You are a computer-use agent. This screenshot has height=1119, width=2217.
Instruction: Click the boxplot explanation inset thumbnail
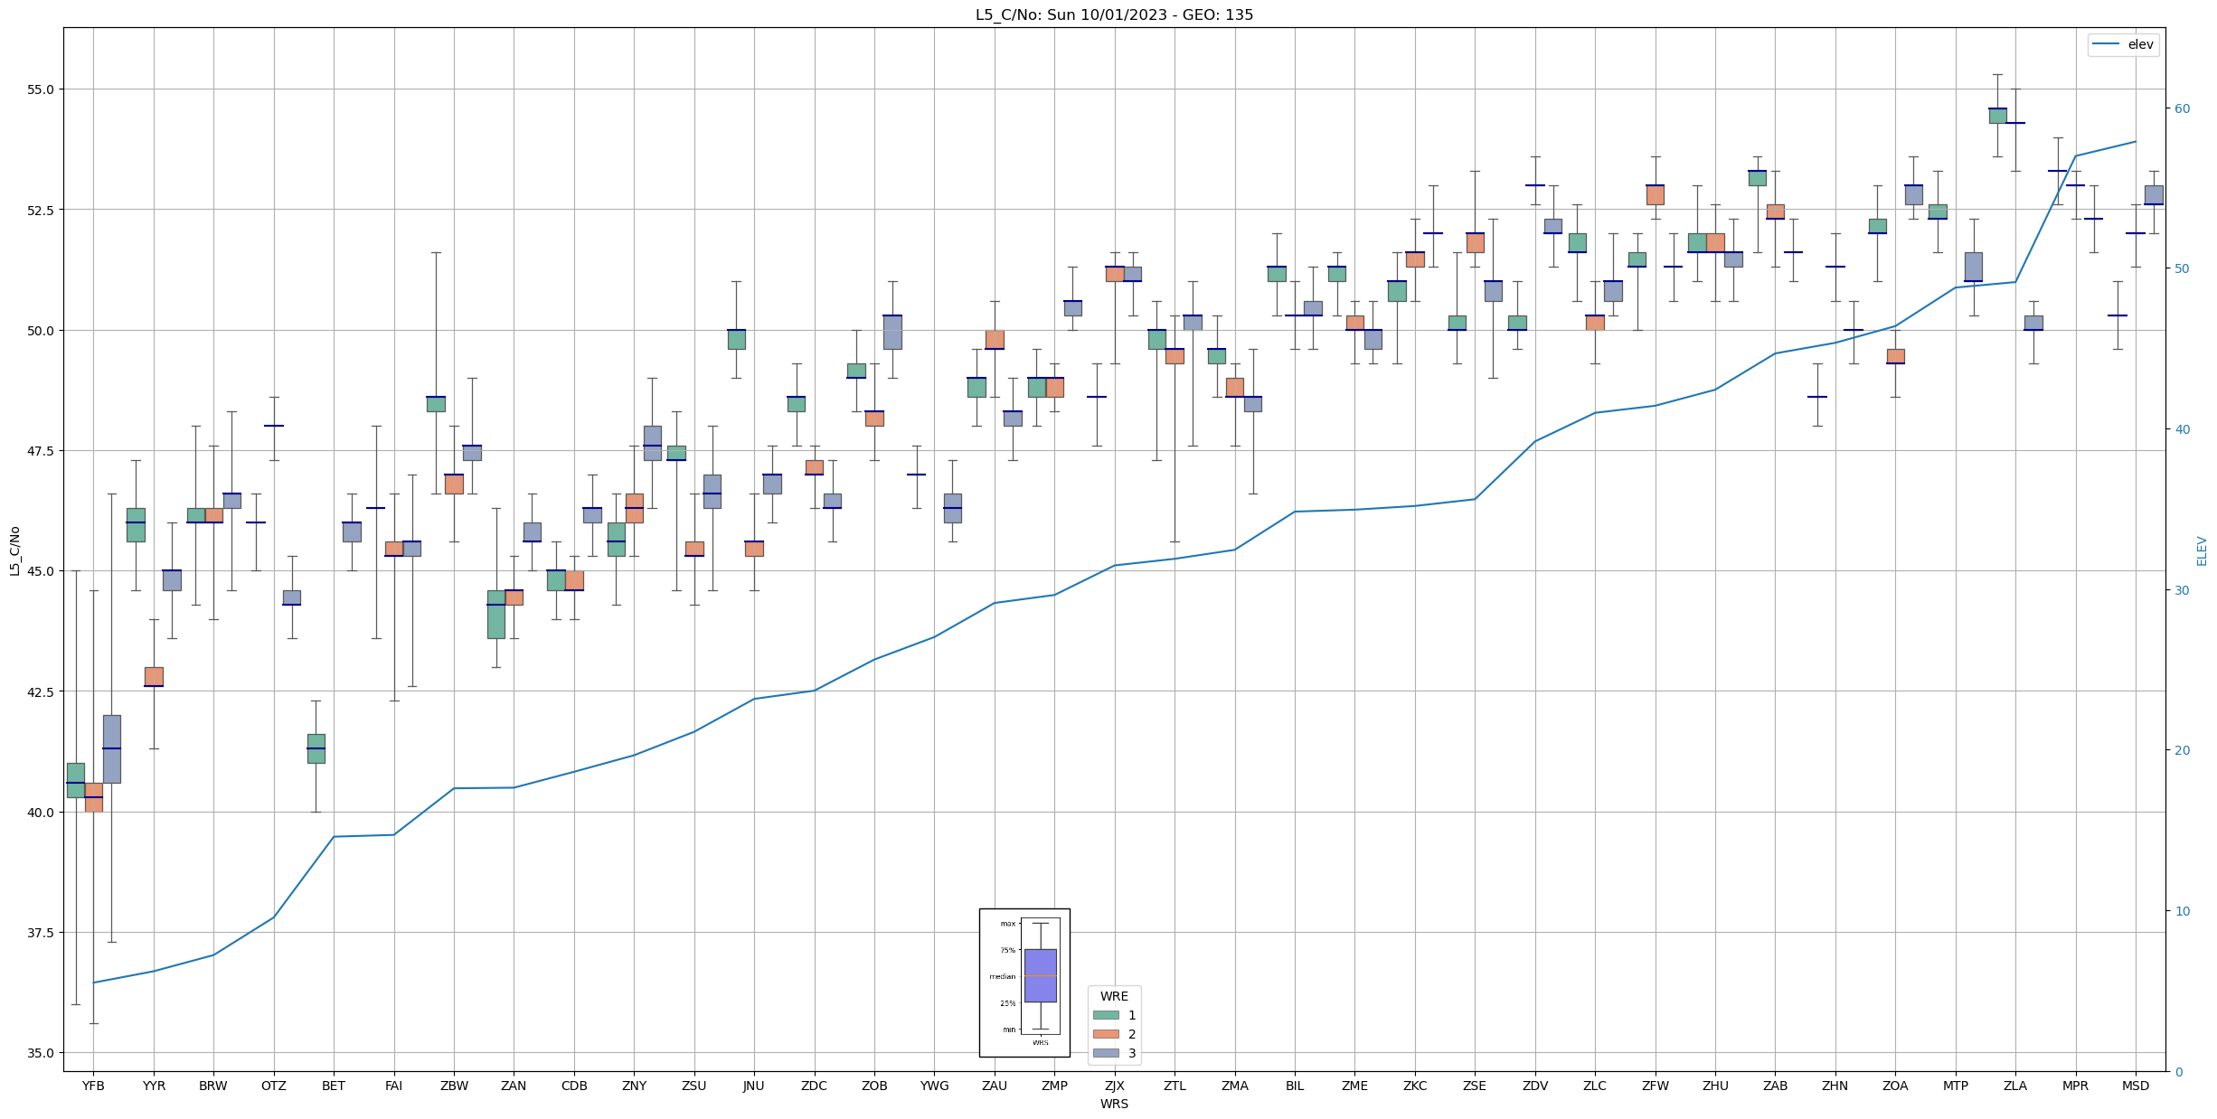[x=1024, y=983]
